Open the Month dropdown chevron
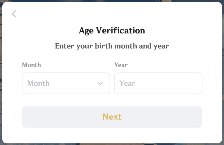This screenshot has height=145, width=224. [x=100, y=83]
